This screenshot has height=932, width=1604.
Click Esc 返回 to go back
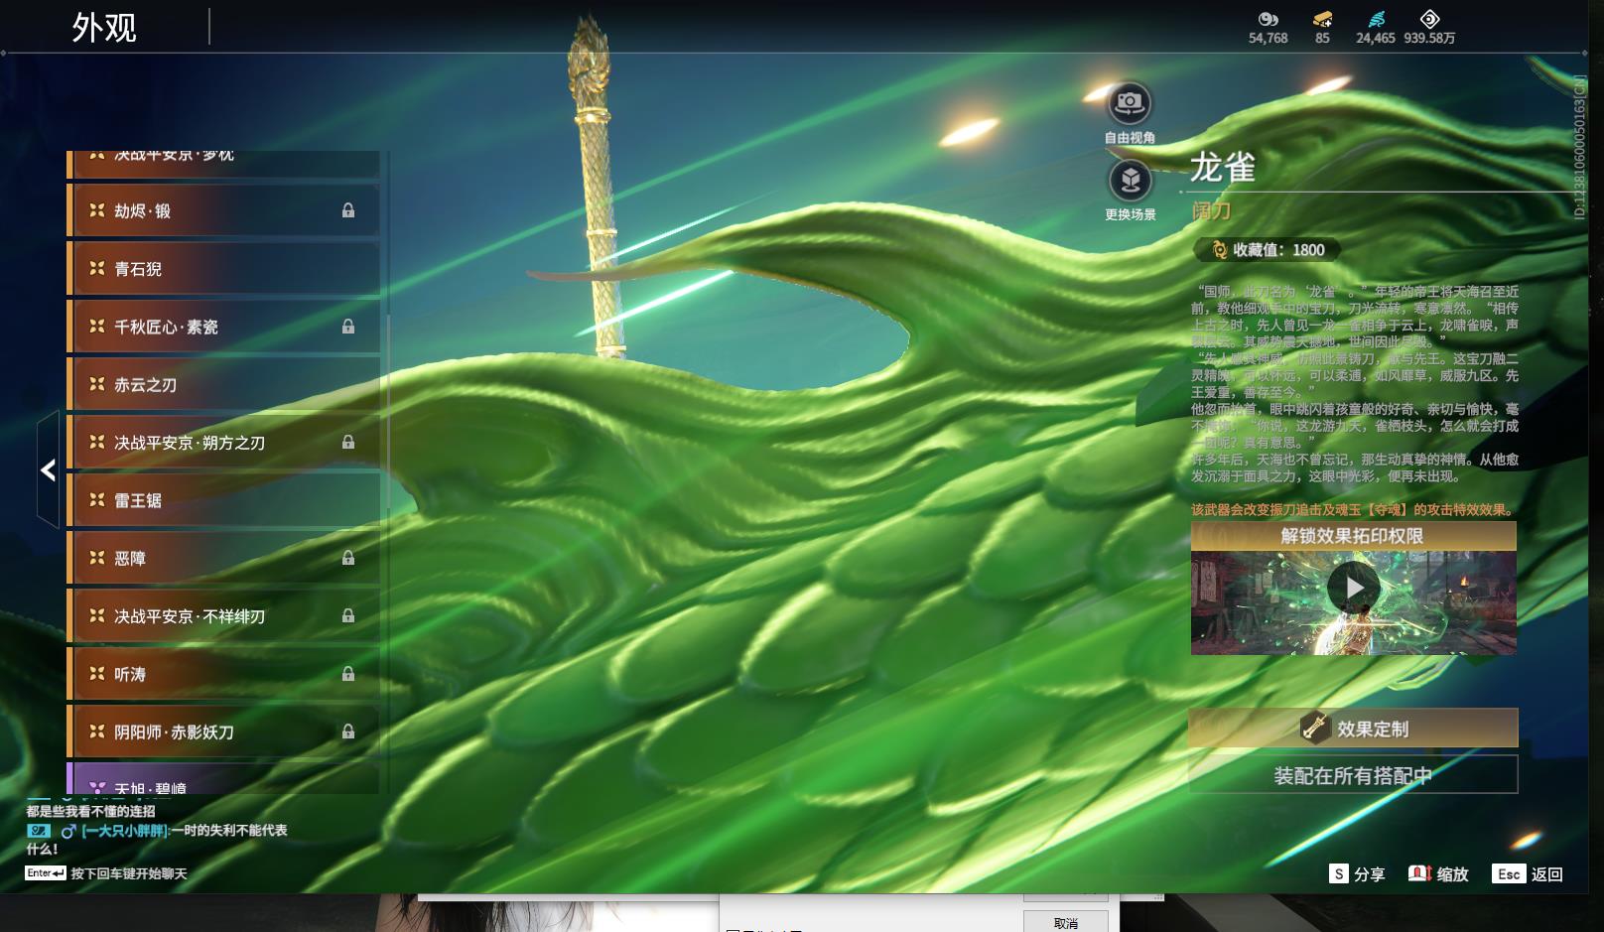[1528, 873]
